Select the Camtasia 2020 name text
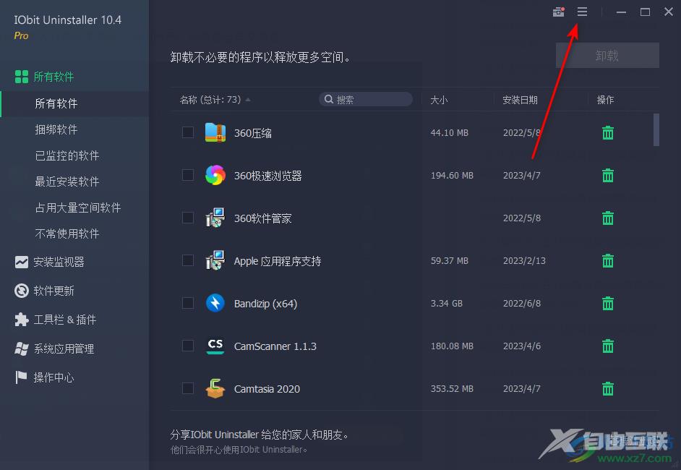The width and height of the screenshot is (681, 470). click(267, 389)
